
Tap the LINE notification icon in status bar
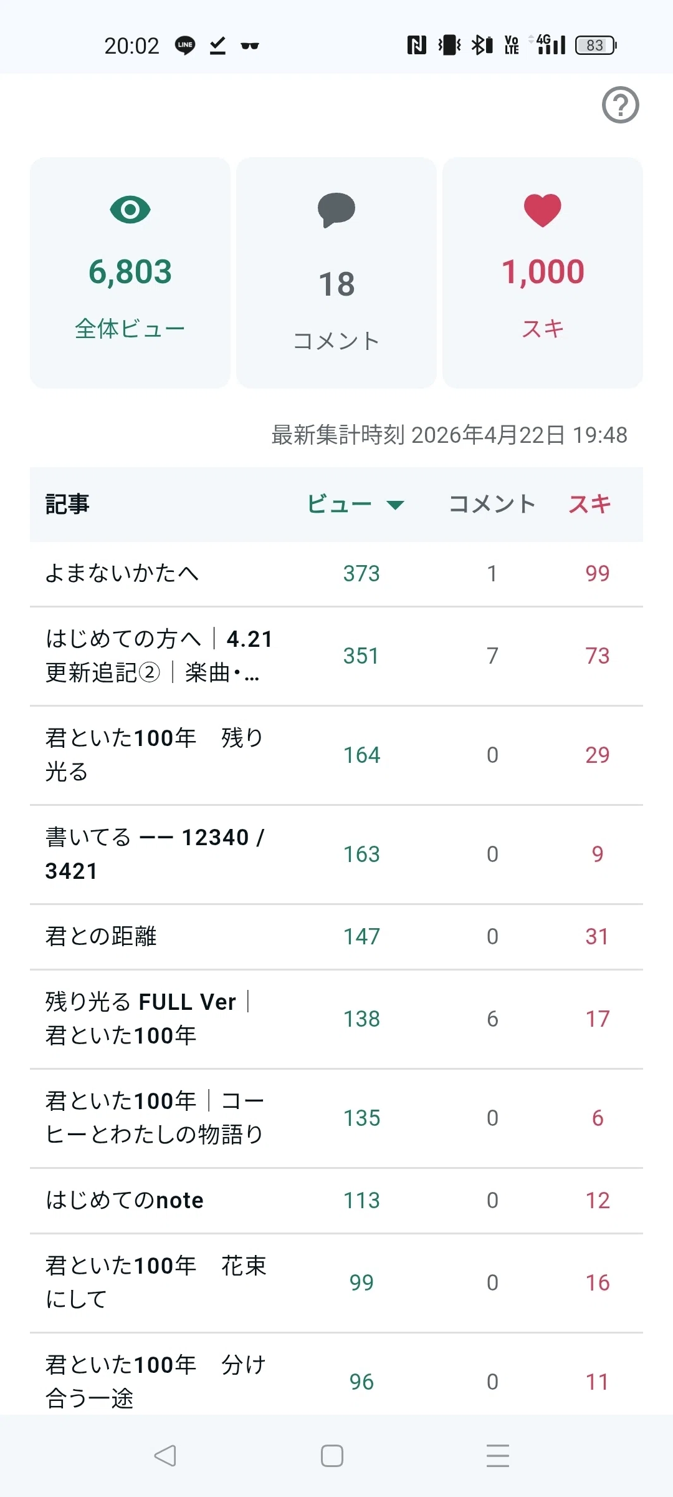(x=185, y=46)
